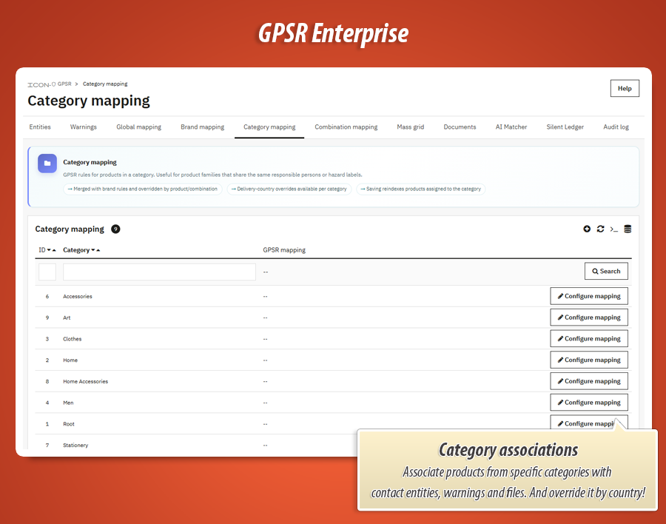This screenshot has height=524, width=666.
Task: Click the Stationery category name
Action: tap(75, 446)
